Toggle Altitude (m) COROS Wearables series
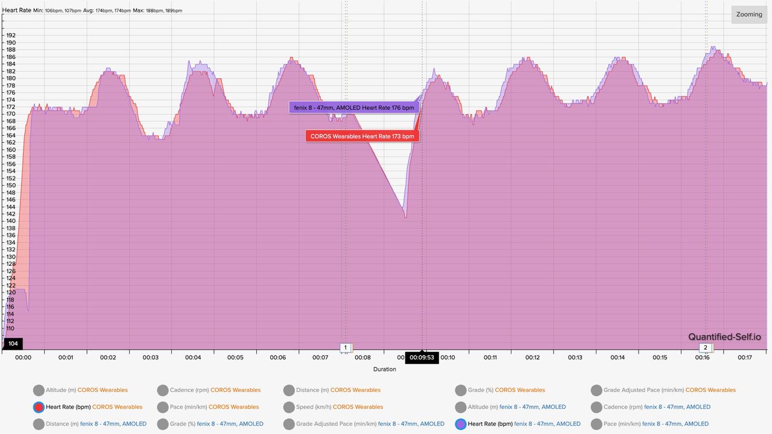 point(81,390)
